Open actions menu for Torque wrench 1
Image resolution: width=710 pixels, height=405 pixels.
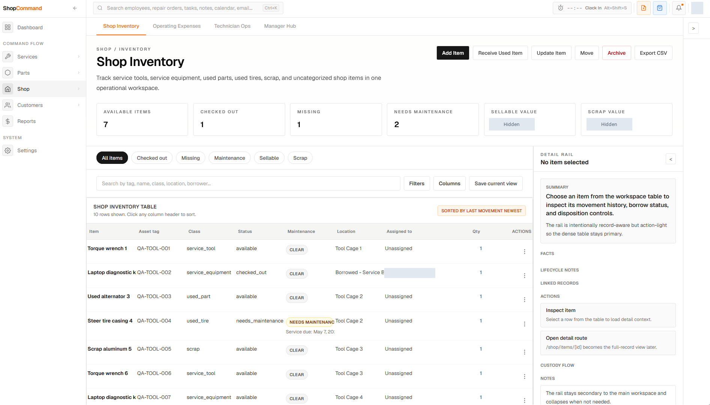point(524,252)
